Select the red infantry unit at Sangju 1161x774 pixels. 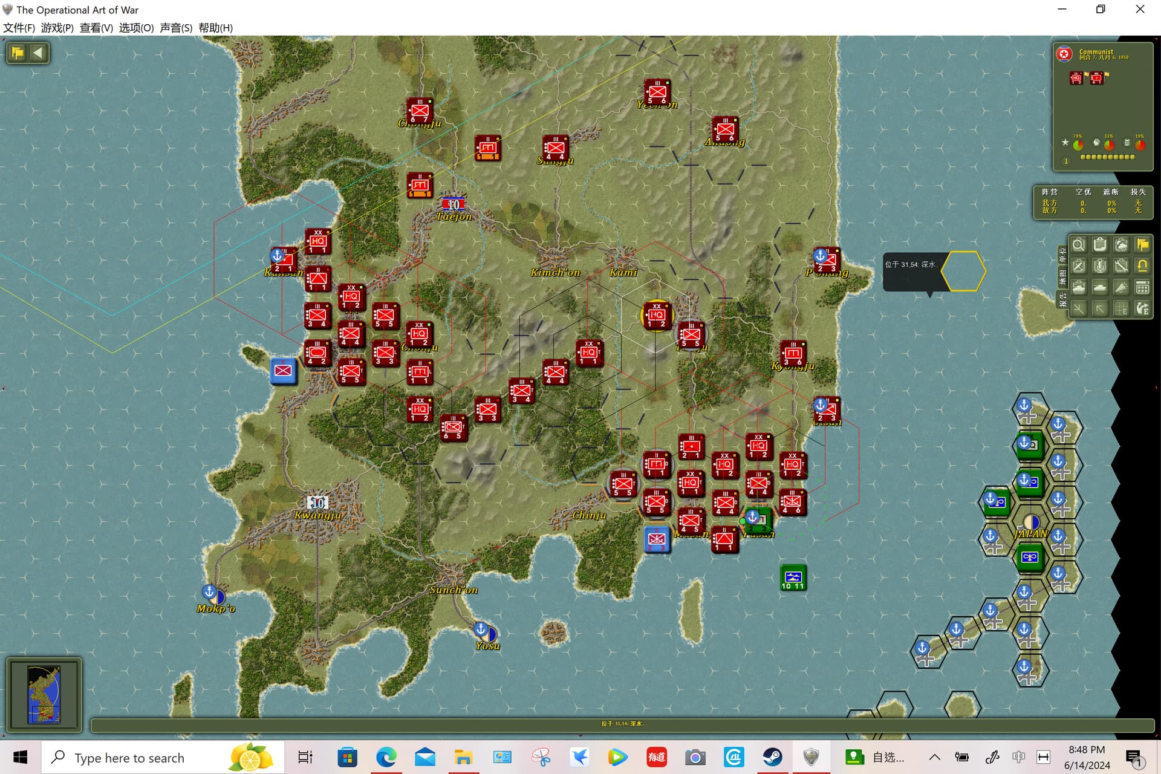coord(555,148)
